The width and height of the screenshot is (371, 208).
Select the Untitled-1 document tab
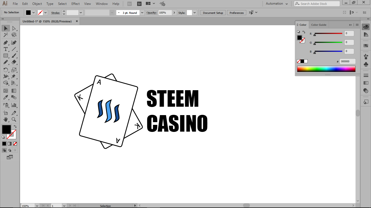pos(47,21)
